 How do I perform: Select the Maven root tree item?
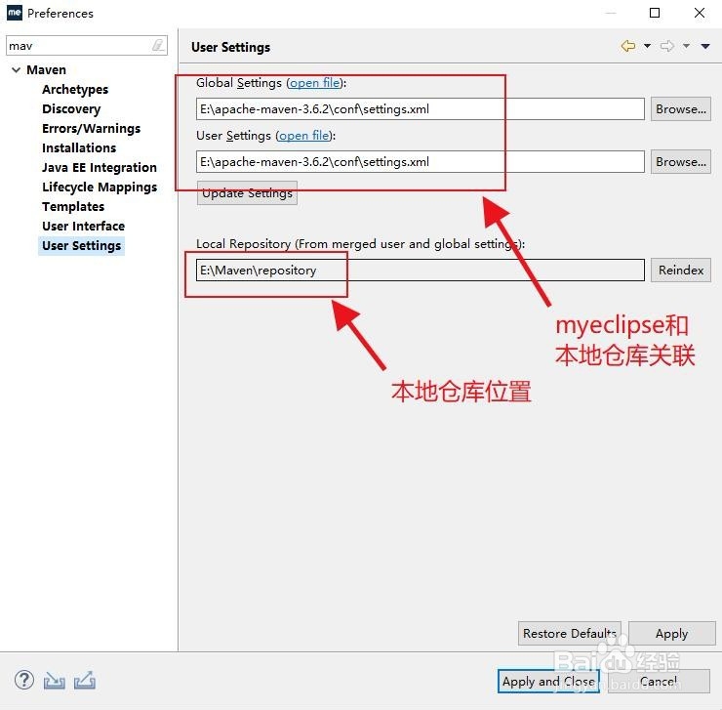point(46,70)
